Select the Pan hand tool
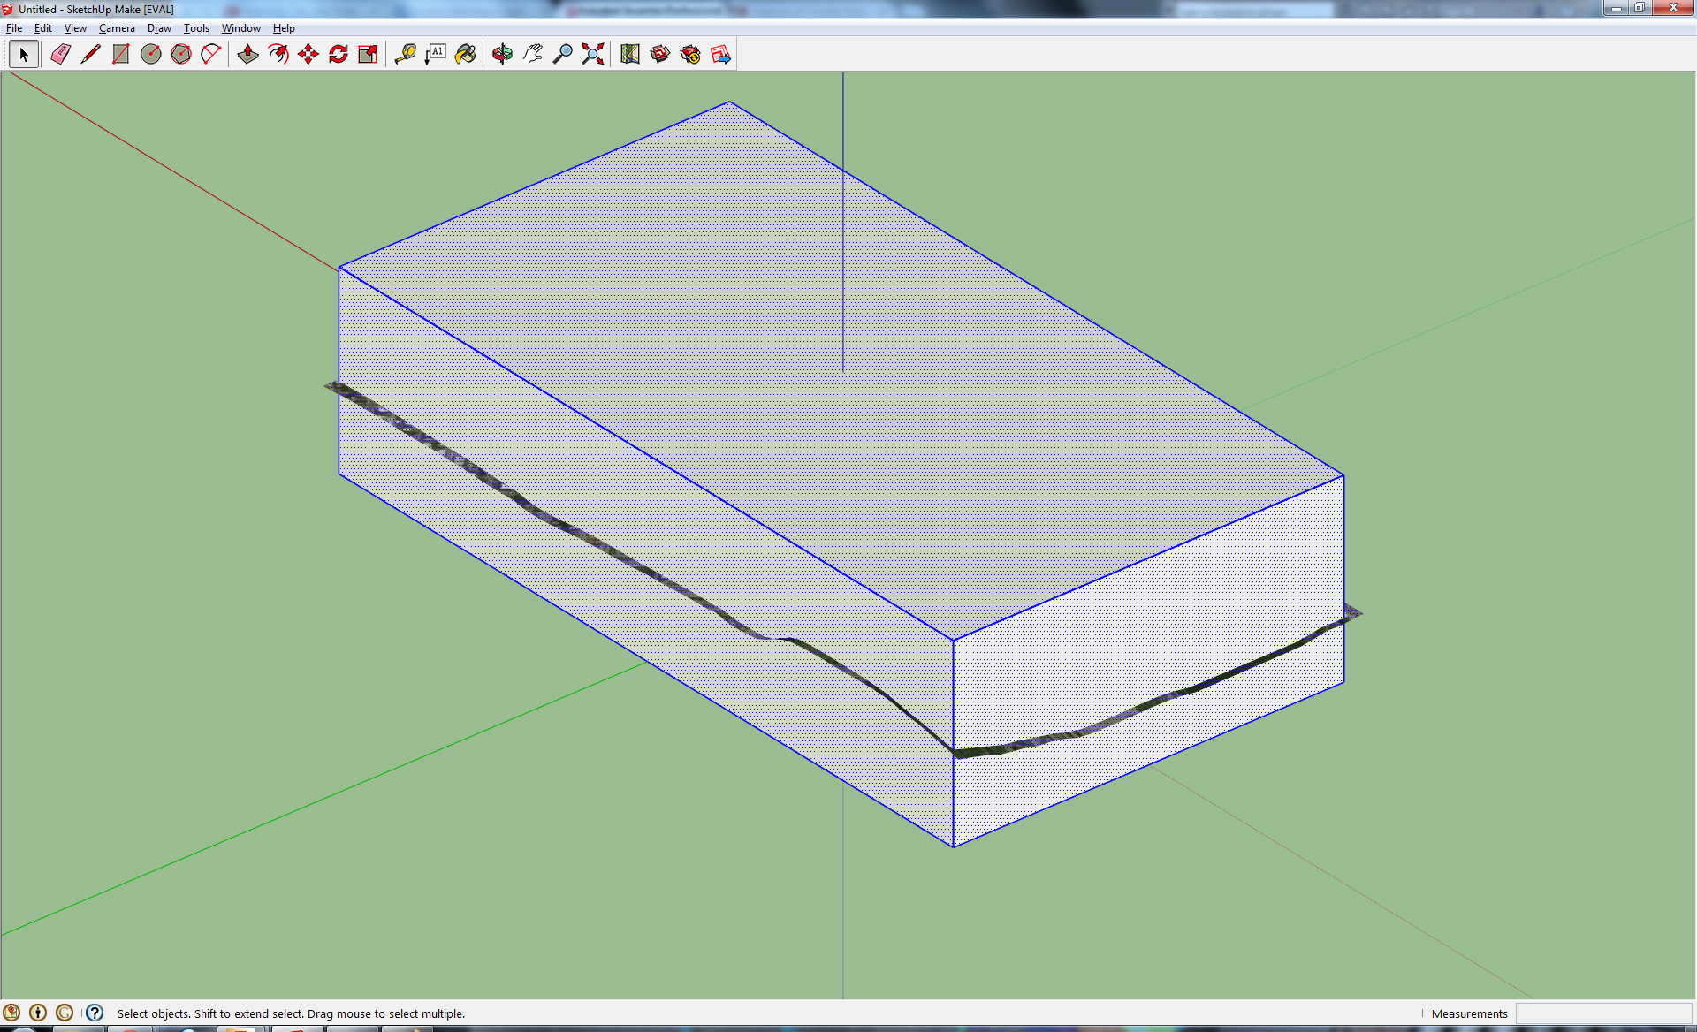This screenshot has height=1032, width=1697. [x=533, y=55]
